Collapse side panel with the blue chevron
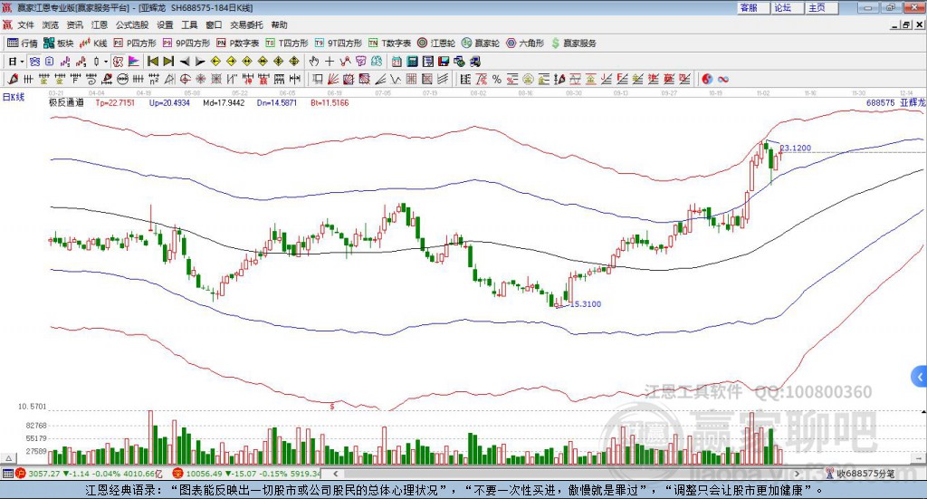This screenshot has height=499, width=927. [x=920, y=377]
